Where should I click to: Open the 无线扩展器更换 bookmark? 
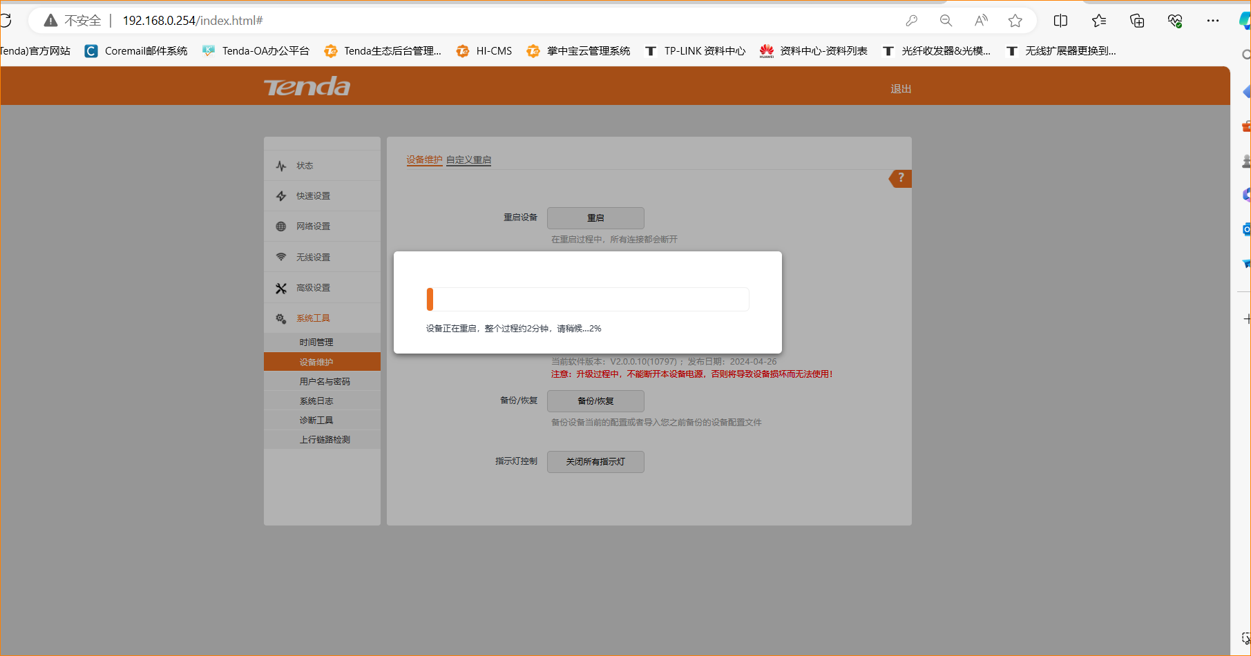1060,51
